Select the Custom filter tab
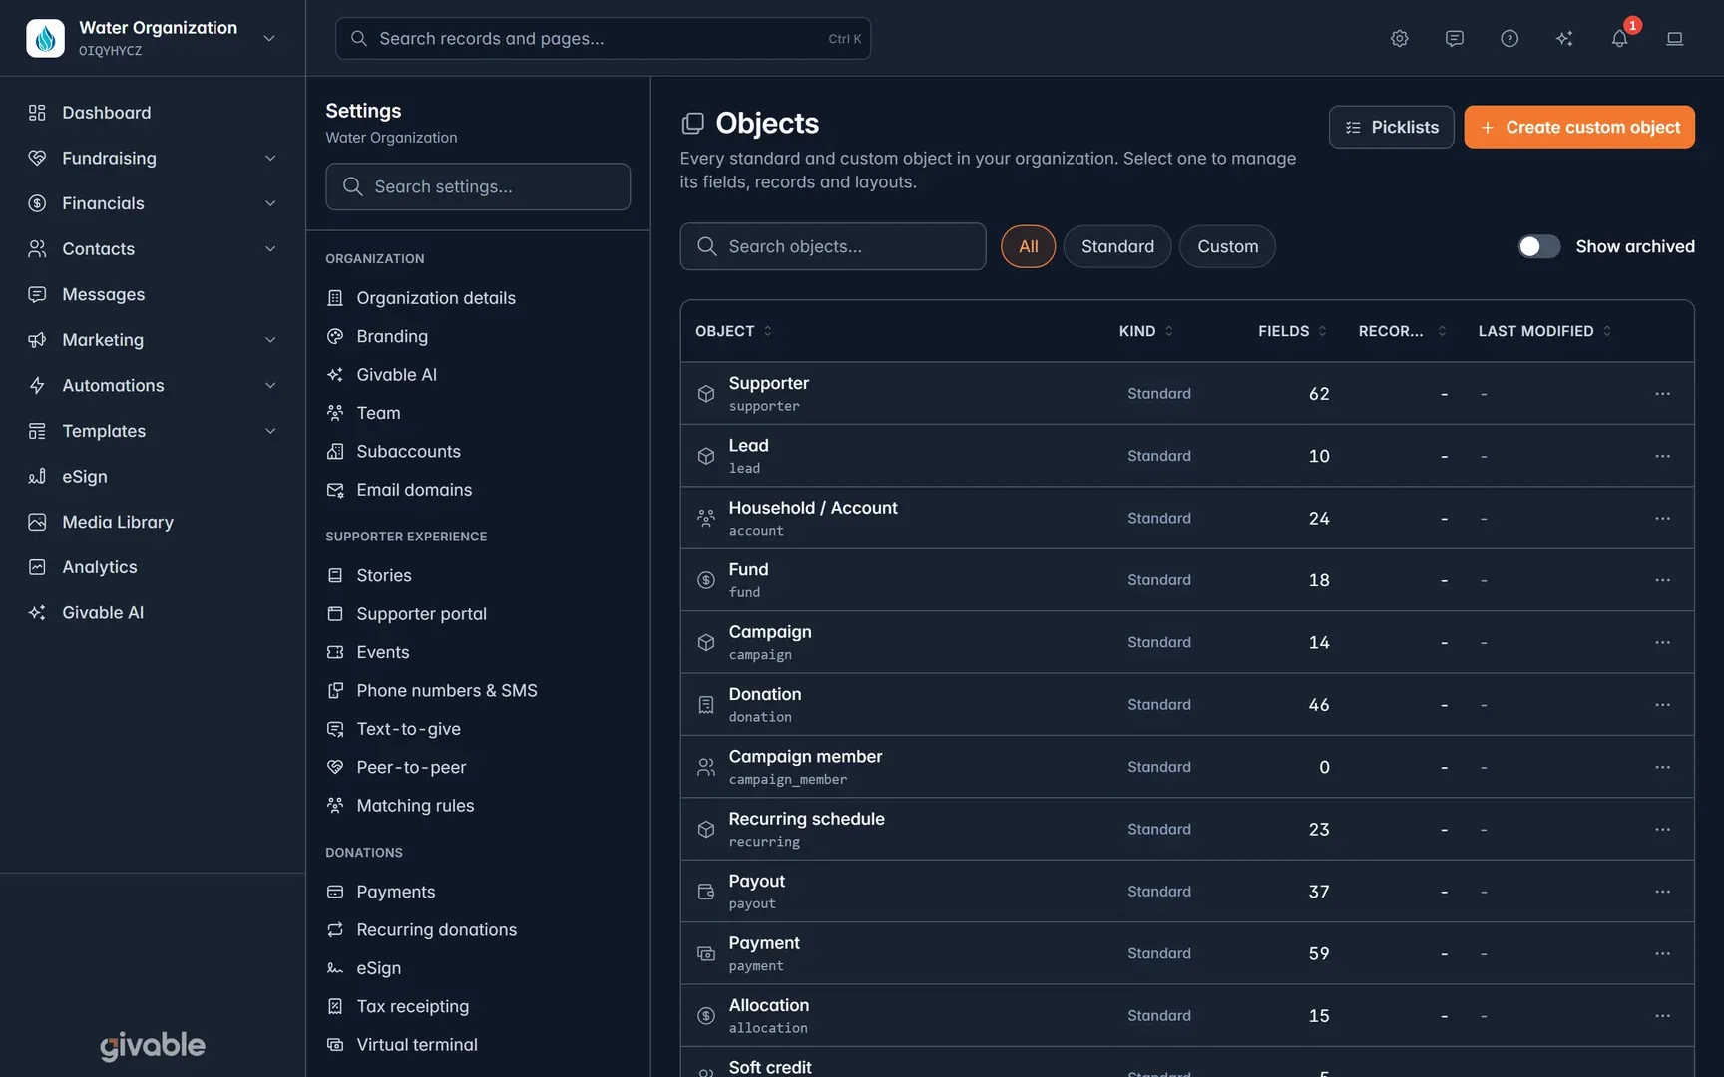 pos(1227,246)
